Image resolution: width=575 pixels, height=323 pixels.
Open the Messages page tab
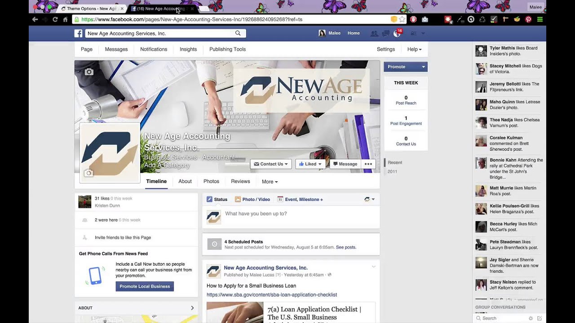[x=116, y=49]
